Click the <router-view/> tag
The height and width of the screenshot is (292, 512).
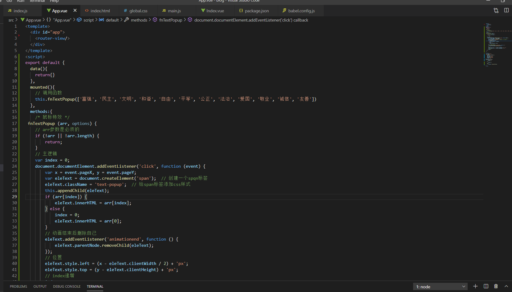point(52,38)
